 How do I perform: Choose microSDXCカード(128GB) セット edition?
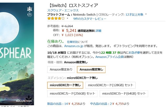coord(110,85)
